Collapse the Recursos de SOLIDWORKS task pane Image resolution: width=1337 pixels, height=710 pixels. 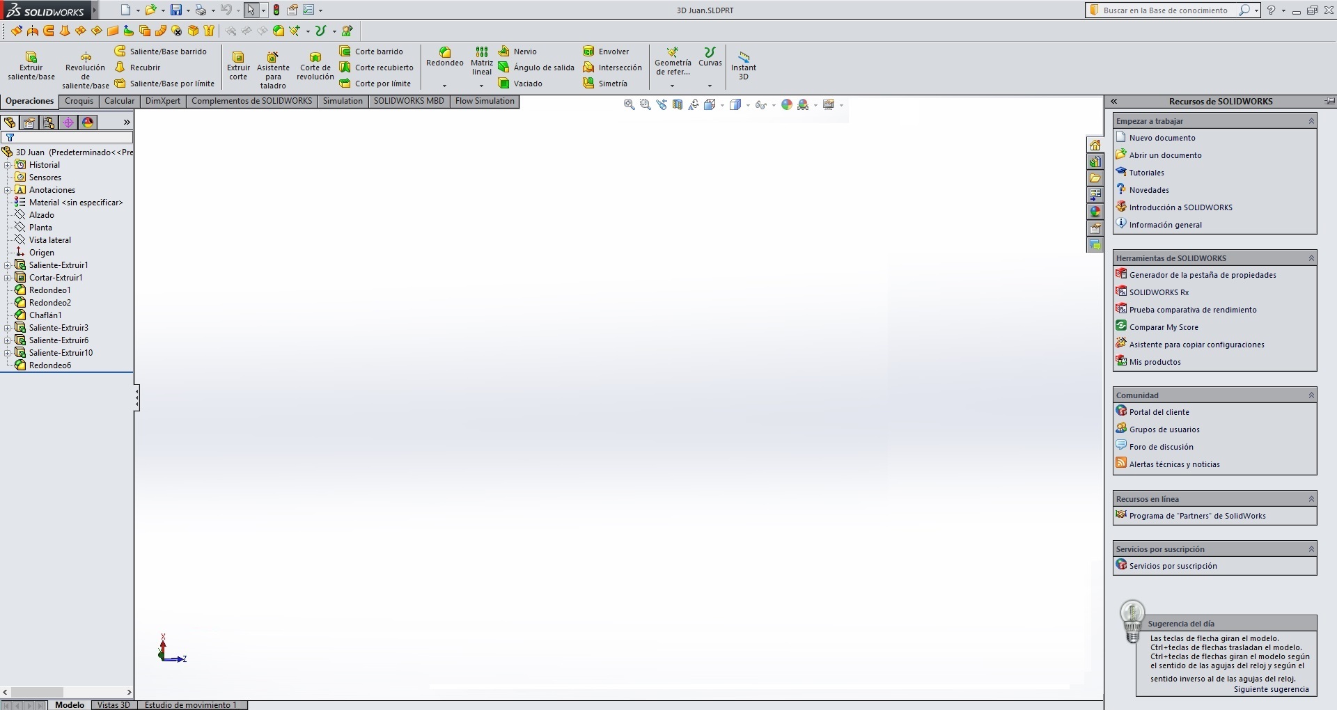tap(1114, 101)
